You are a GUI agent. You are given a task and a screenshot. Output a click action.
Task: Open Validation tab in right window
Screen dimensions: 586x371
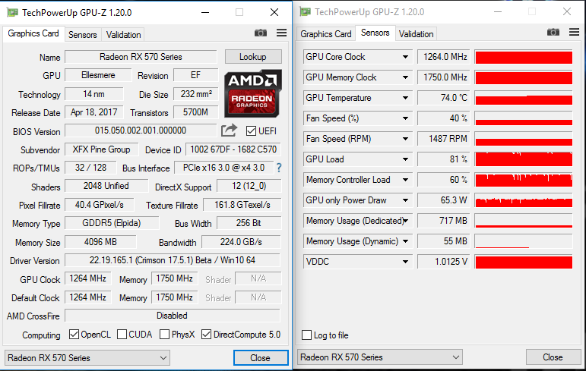(x=416, y=34)
